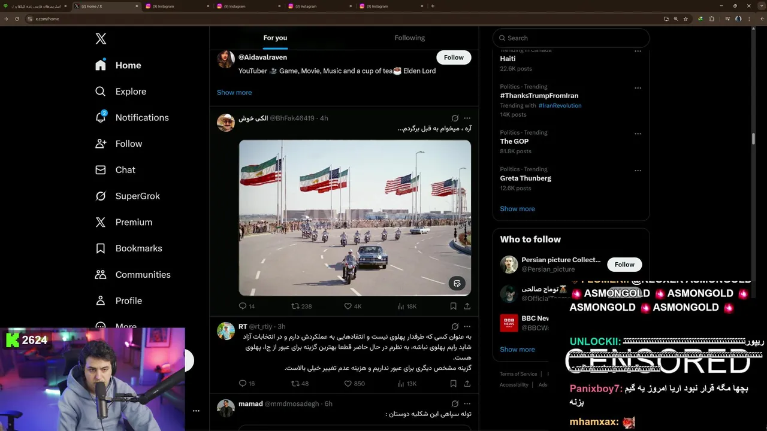Bookmark the @BhFak46419 post

[x=453, y=306]
